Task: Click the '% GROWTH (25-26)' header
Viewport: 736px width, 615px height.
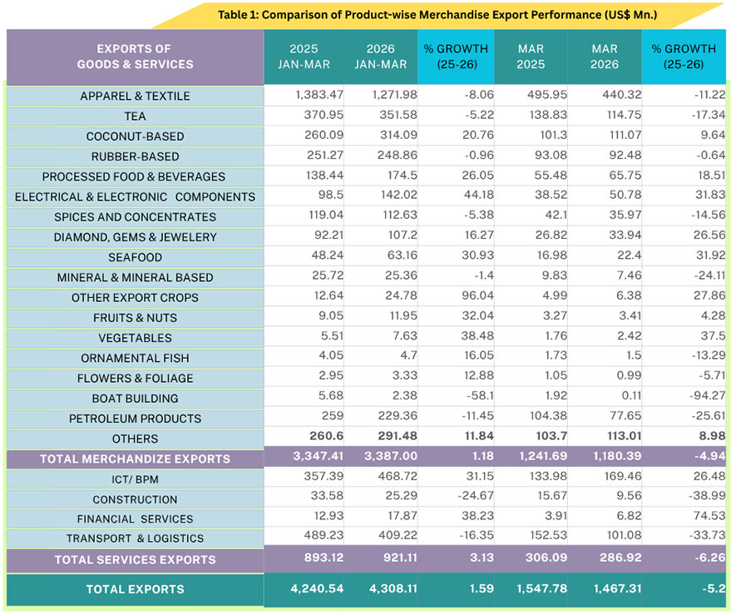Action: [455, 57]
